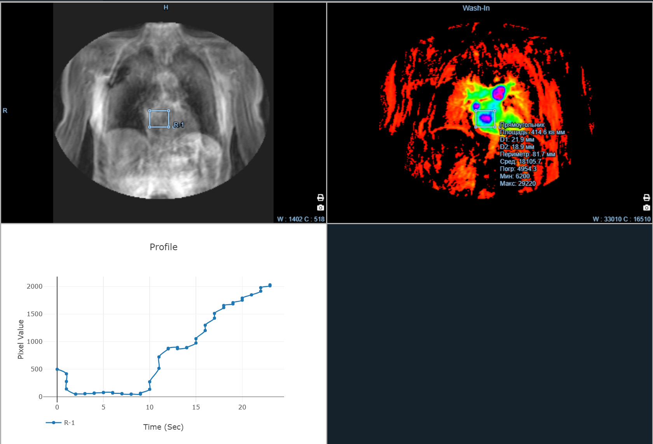Click the 1500 tick label on the y-axis
This screenshot has height=444, width=653.
[35, 314]
